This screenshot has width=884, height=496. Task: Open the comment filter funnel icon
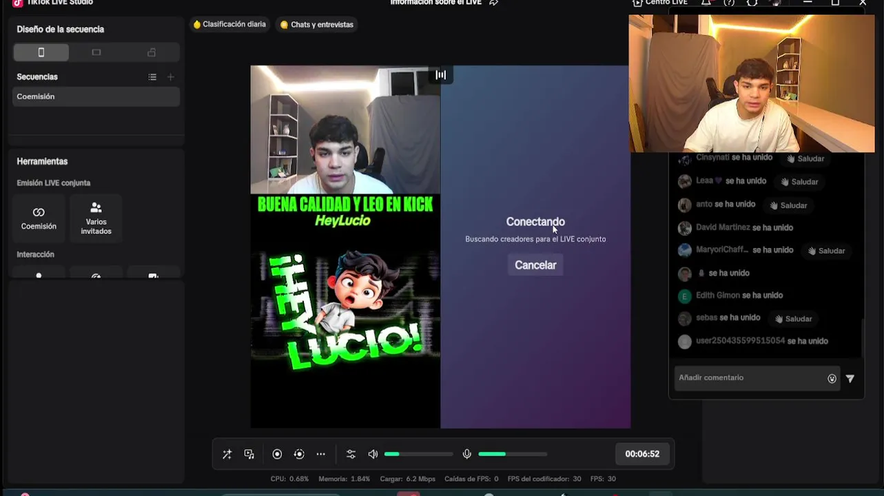850,378
